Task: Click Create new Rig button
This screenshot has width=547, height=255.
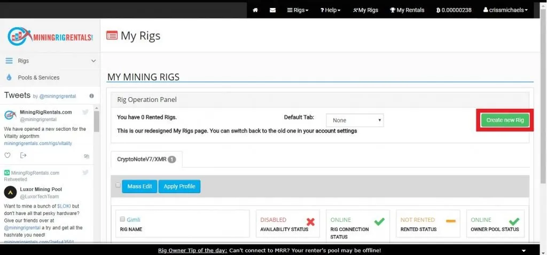Action: pyautogui.click(x=505, y=120)
